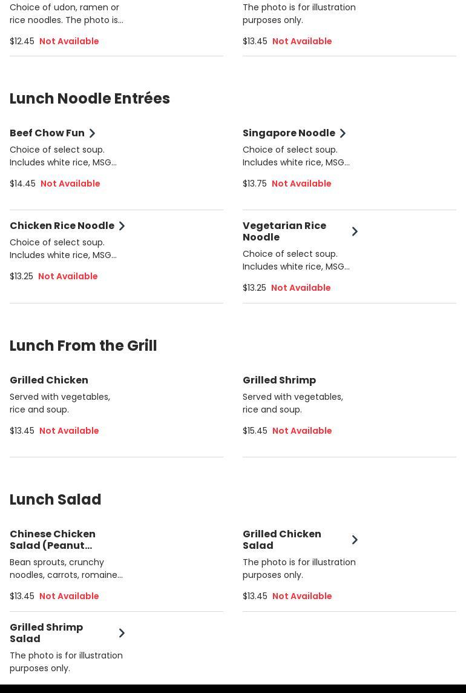Image resolution: width=466 pixels, height=693 pixels.
Task: Click the $14.45 price of Beef Chow Fun
Action: pos(22,184)
